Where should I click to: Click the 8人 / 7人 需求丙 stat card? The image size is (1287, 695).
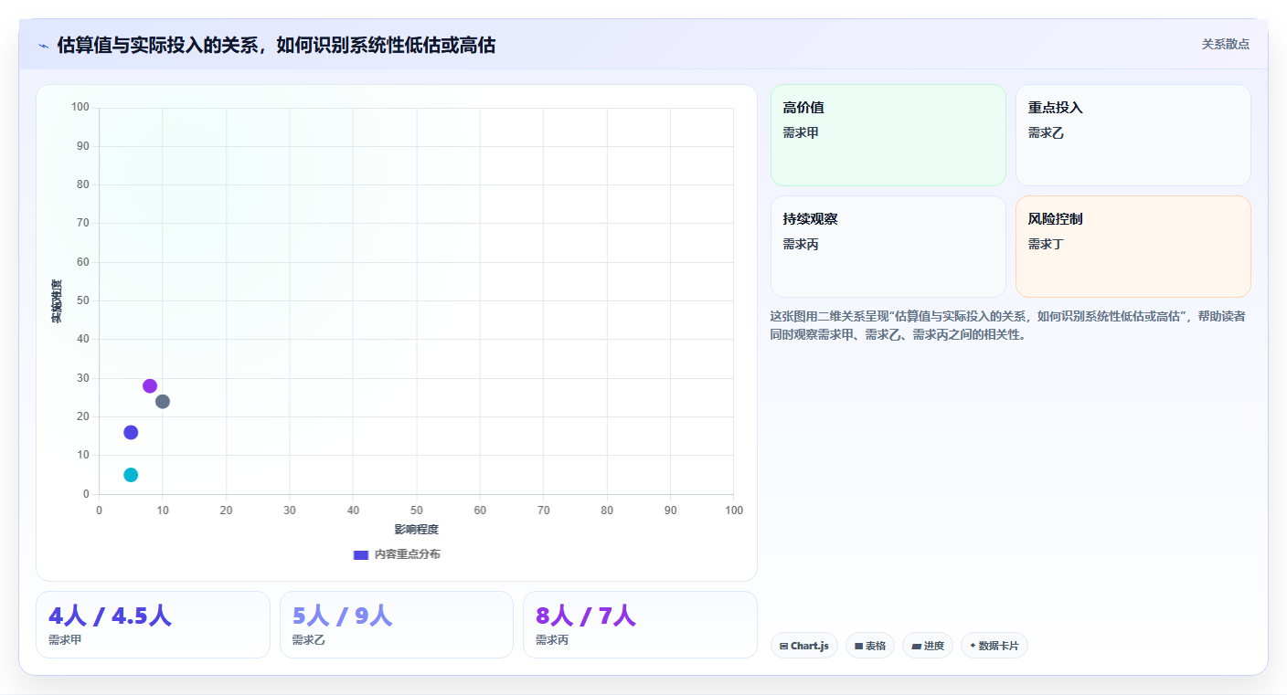(640, 625)
